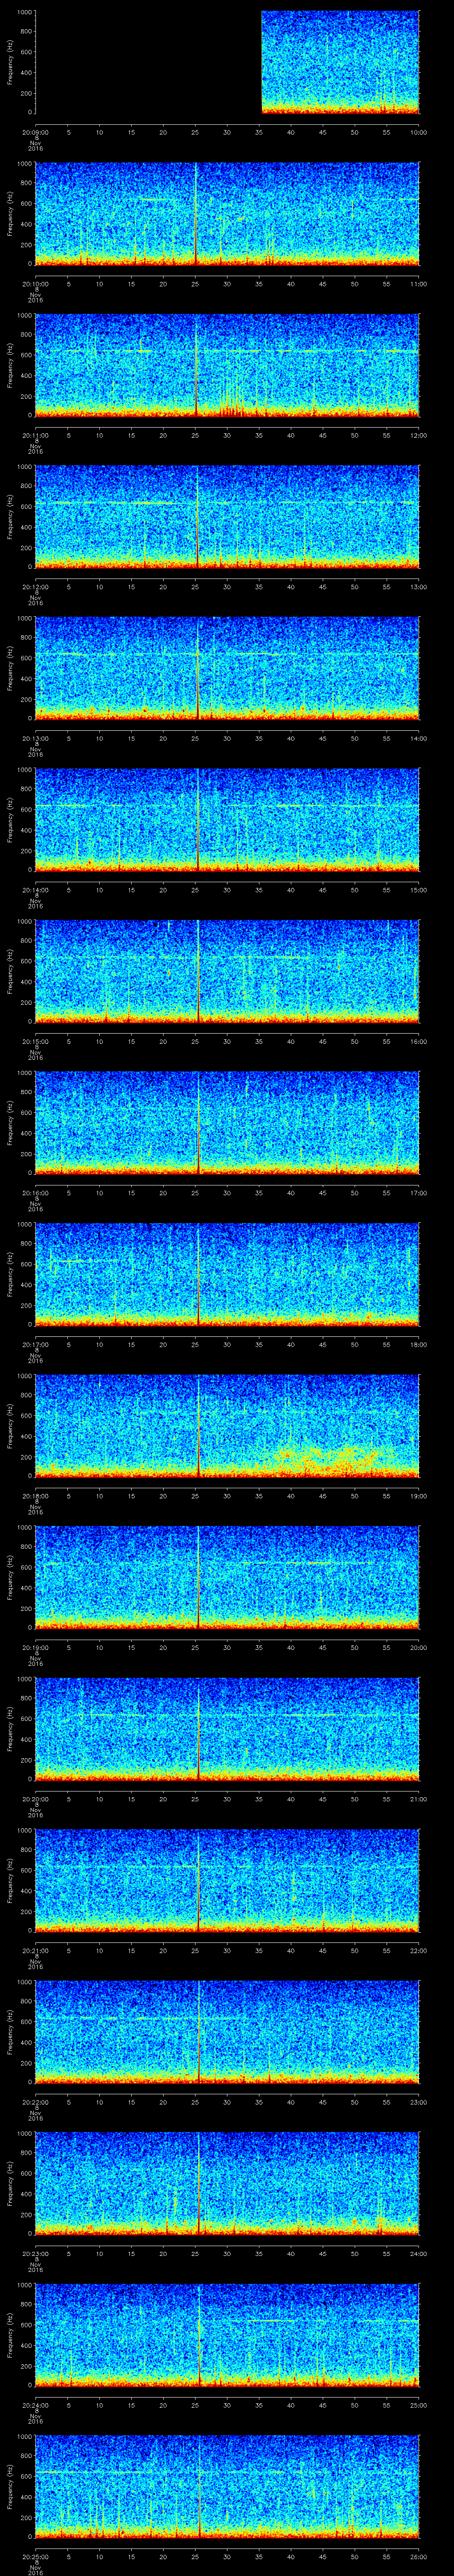Select the spectrogram panel starting at 20:09:00
This screenshot has height=2576, width=454.
coord(227,62)
